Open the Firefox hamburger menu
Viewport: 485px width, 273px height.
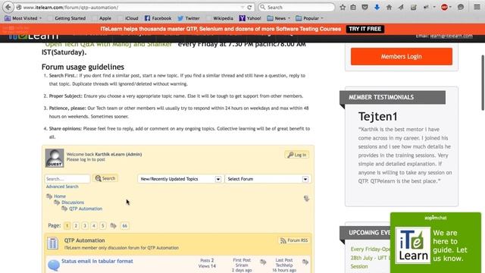coord(477,7)
